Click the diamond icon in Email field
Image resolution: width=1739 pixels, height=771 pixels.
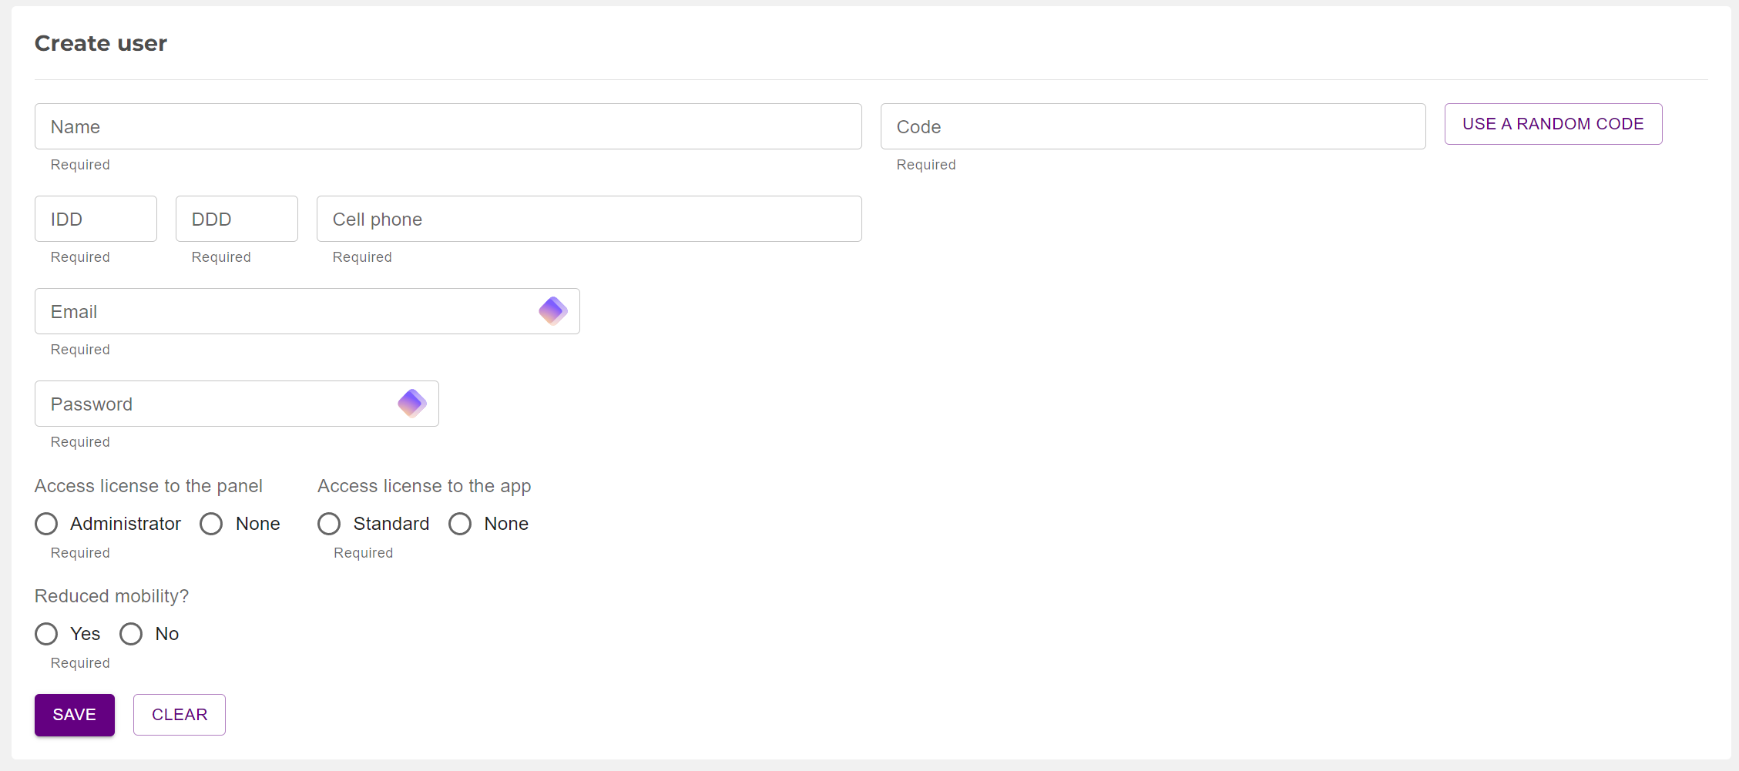click(x=552, y=311)
